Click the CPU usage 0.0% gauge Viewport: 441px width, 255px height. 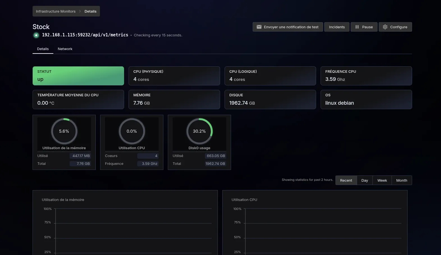132,131
